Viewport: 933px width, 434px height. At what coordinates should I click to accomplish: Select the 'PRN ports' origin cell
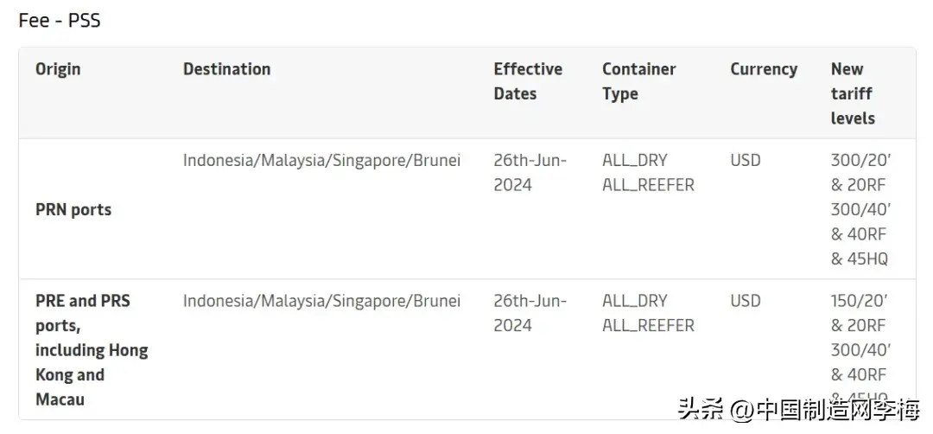pyautogui.click(x=73, y=209)
